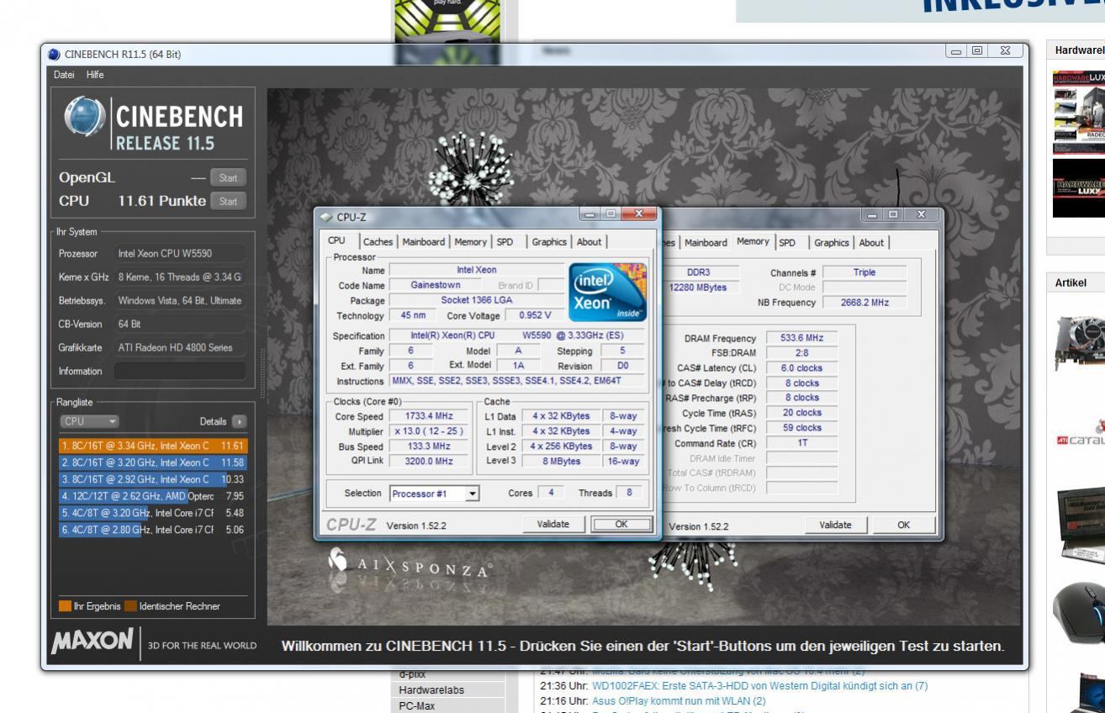The height and width of the screenshot is (713, 1105).
Task: Open About tab in rear CPU-Z window
Action: 871,242
